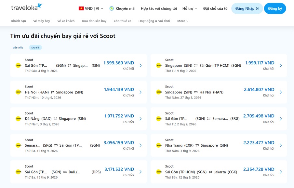Click arrow next to 2.223.477 VND
Viewport: 294px width, 188px height.
(281, 145)
